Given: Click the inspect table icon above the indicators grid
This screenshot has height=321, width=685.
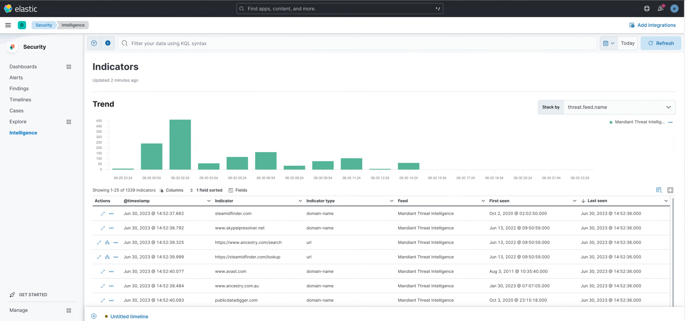Looking at the screenshot, I should 659,190.
